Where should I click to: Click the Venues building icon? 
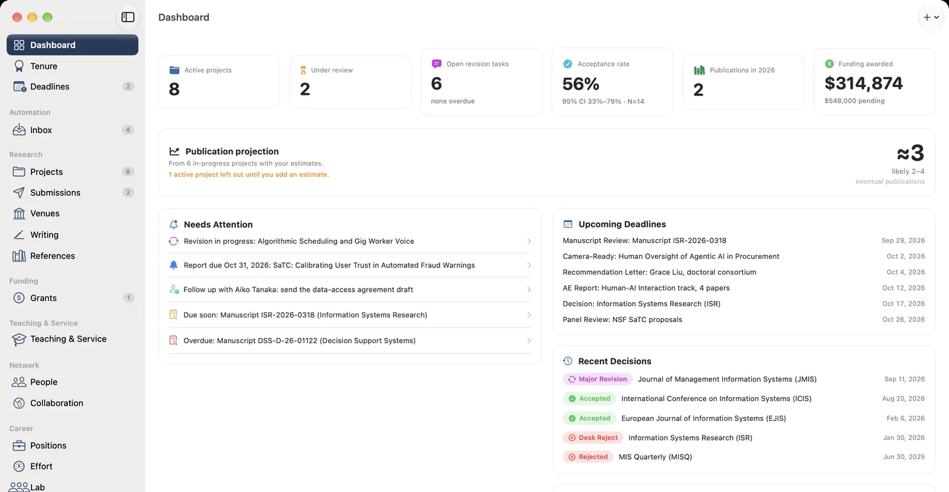(x=19, y=213)
